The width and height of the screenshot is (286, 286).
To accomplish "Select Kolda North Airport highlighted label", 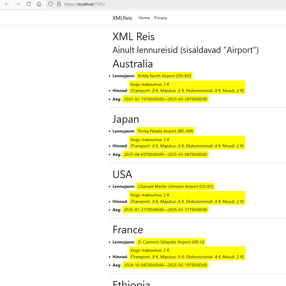I will pos(165,76).
